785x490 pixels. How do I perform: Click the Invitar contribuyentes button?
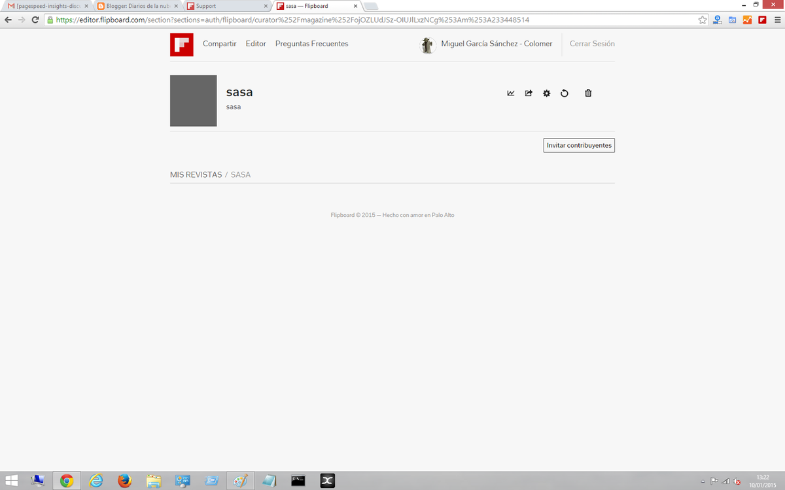click(x=579, y=145)
